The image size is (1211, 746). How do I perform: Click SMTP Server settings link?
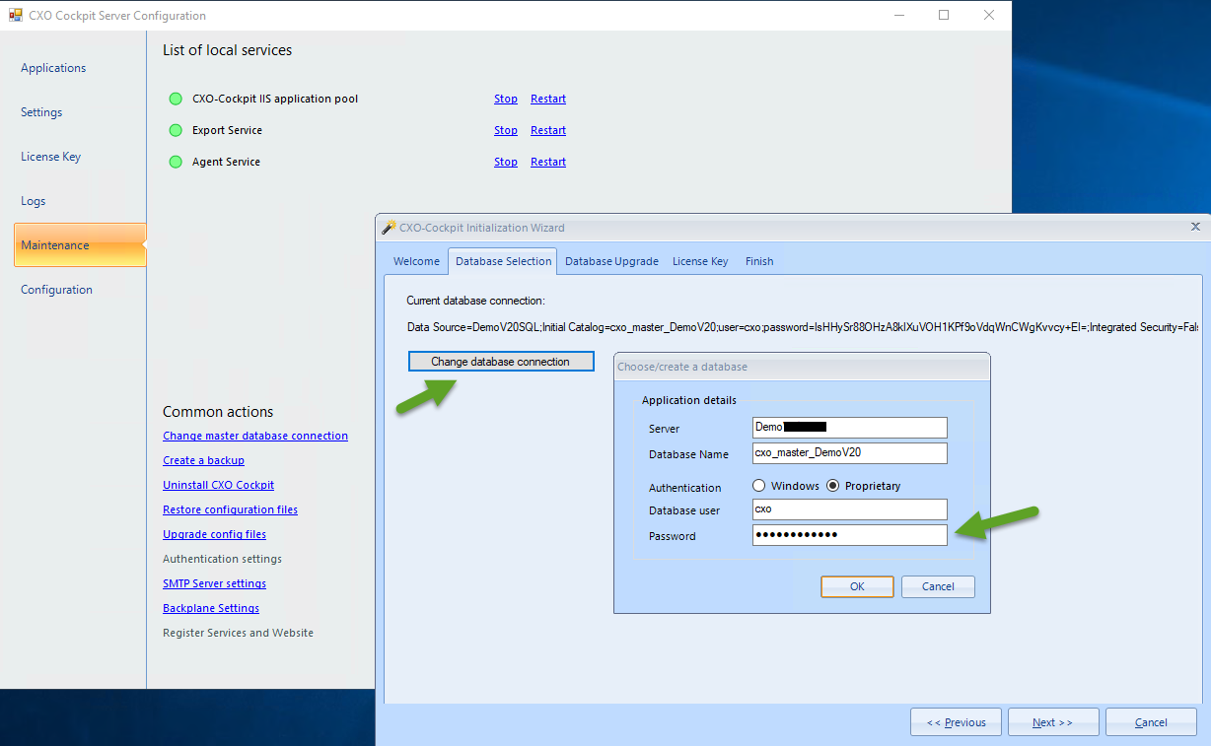tap(214, 583)
